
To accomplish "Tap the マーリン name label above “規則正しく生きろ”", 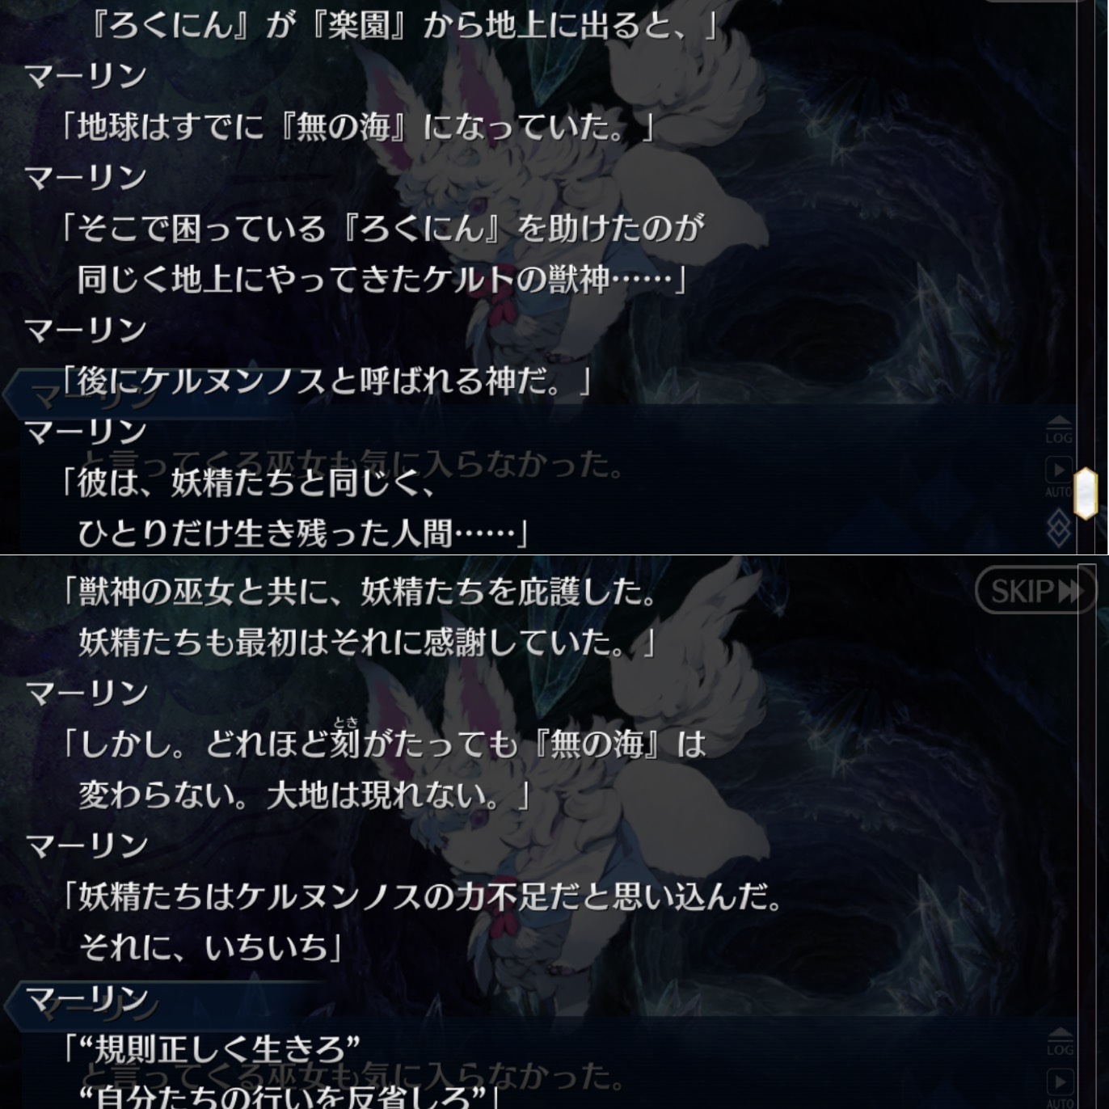I will click(86, 999).
